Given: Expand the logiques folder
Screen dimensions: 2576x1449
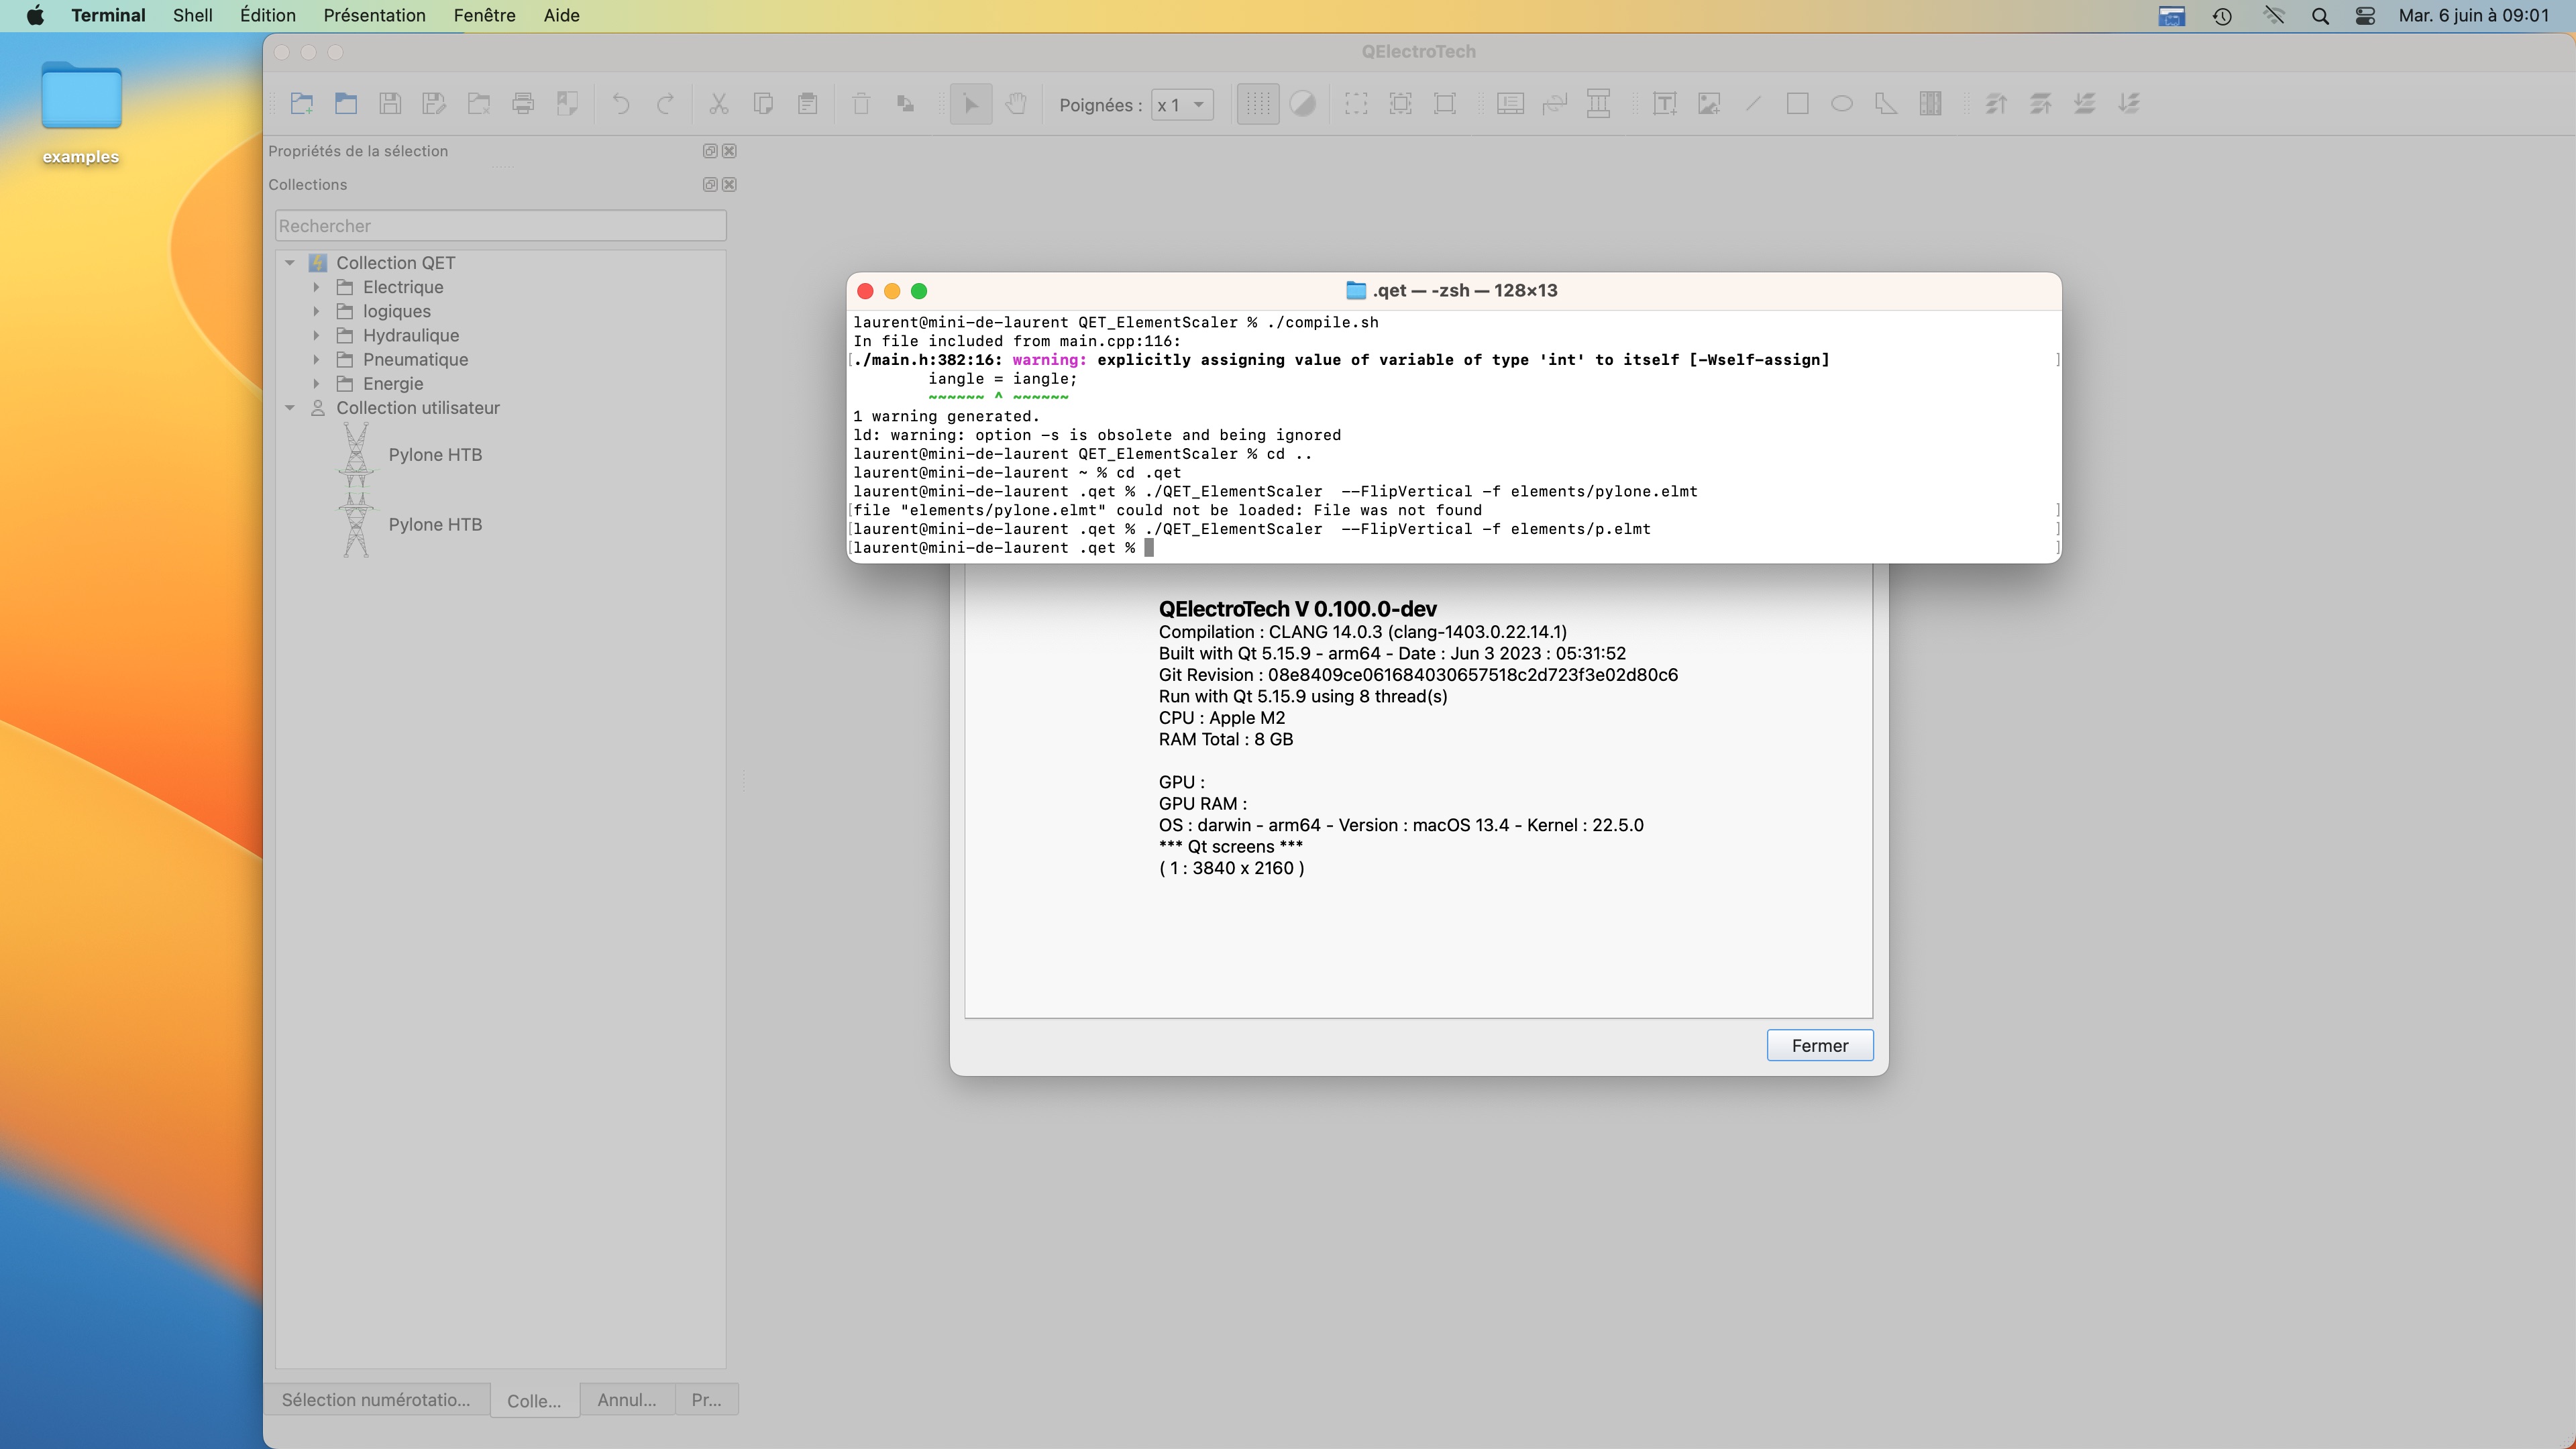Looking at the screenshot, I should [x=316, y=311].
